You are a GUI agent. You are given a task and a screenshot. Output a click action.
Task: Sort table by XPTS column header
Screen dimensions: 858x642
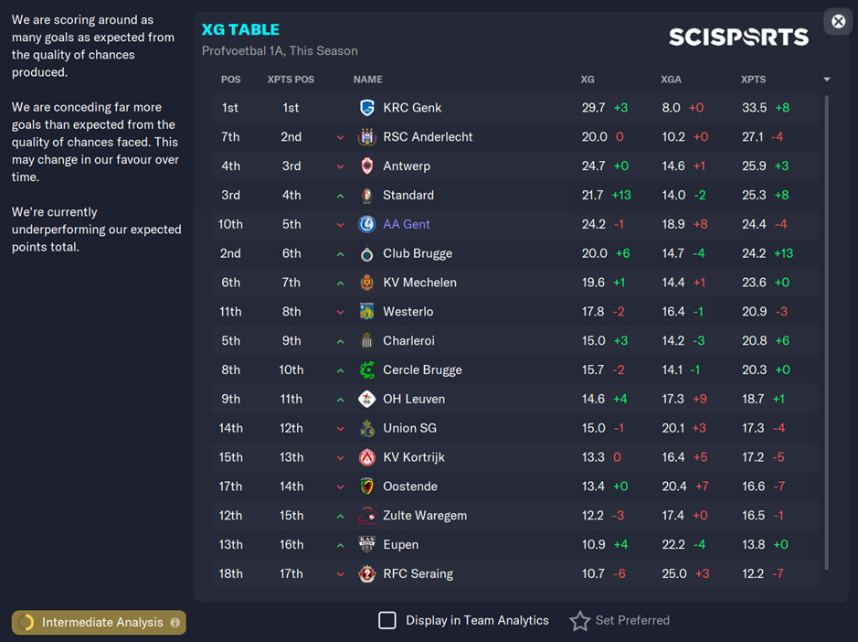click(x=753, y=80)
